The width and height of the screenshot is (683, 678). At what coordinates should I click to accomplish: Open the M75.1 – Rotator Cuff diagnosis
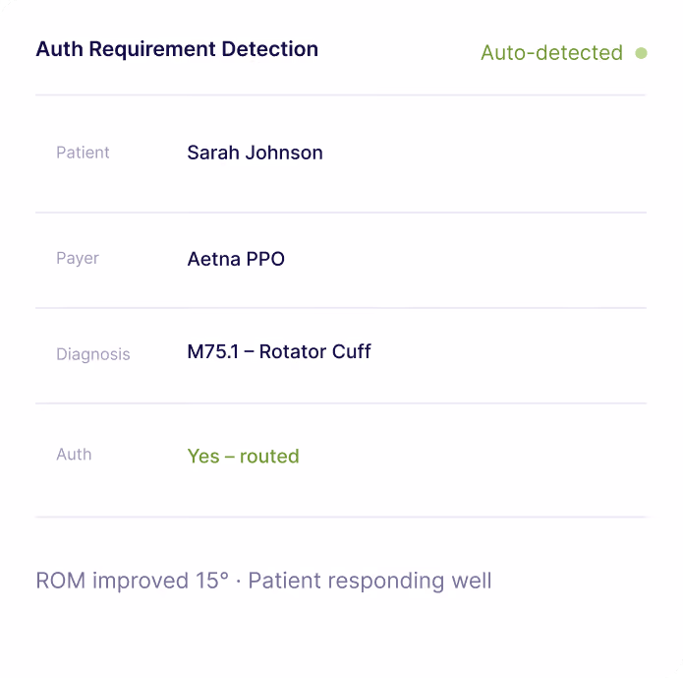(279, 351)
